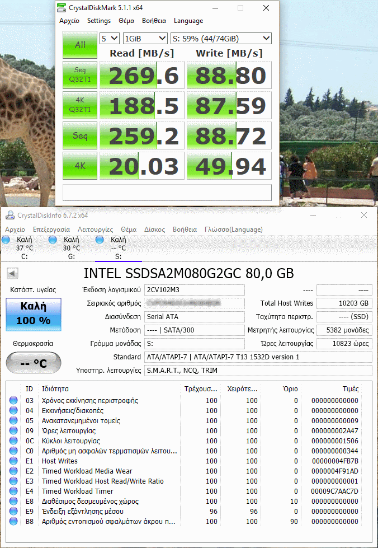Click the status orb for attribute B8
378x548 pixels.
(x=13, y=522)
